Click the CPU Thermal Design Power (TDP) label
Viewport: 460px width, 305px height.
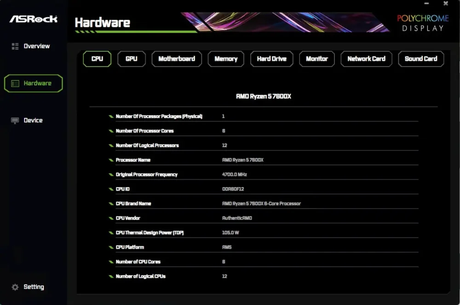[149, 233]
